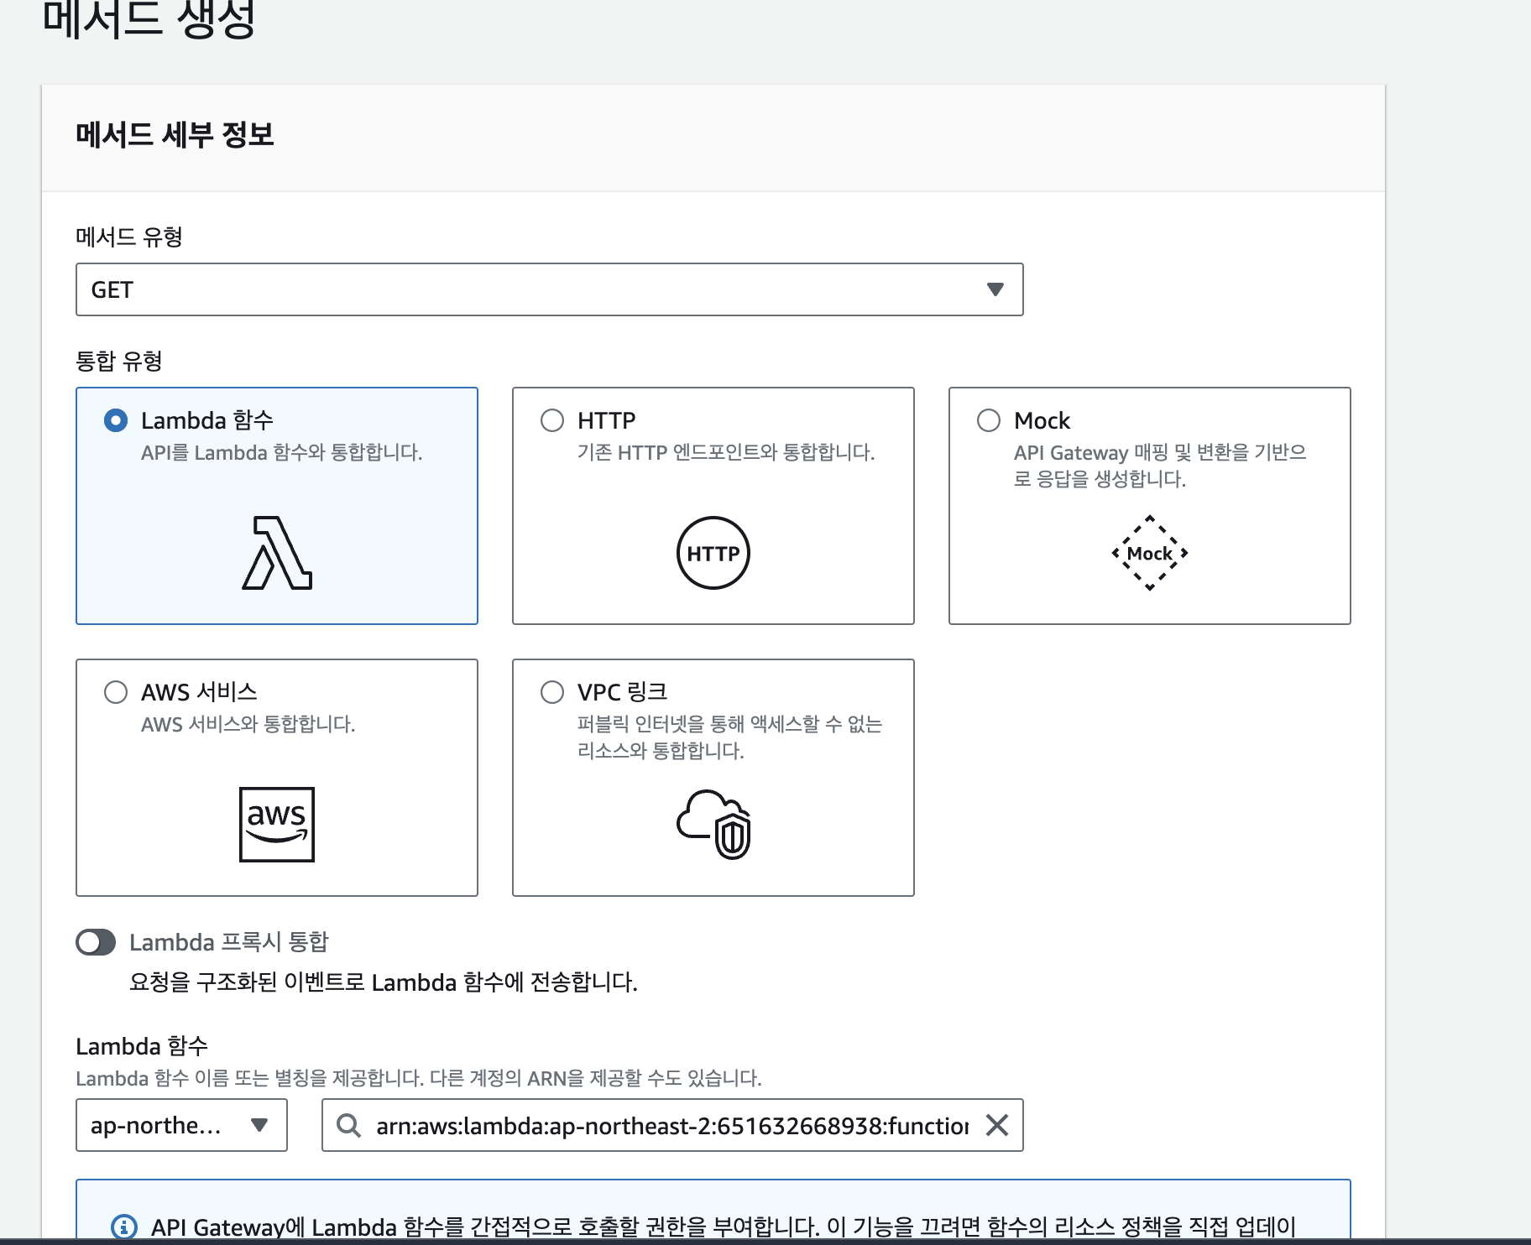Click the Lambda function icon
1531x1245 pixels.
pos(277,553)
